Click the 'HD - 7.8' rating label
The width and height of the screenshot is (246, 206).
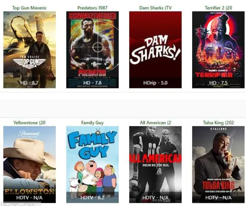93,83
